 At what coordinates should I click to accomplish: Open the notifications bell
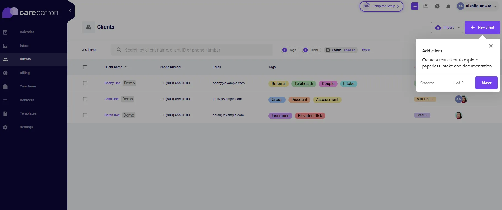448,6
